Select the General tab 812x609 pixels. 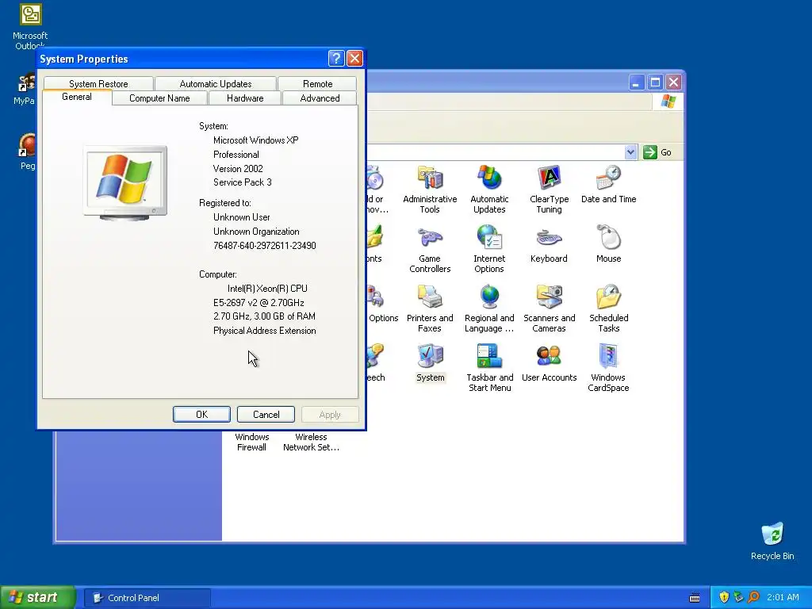tap(77, 97)
